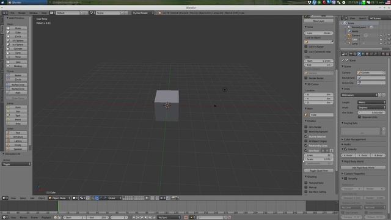Screen dimensions: 391x220
Task: Open the No Sync playback dropdown
Action: click(169, 218)
